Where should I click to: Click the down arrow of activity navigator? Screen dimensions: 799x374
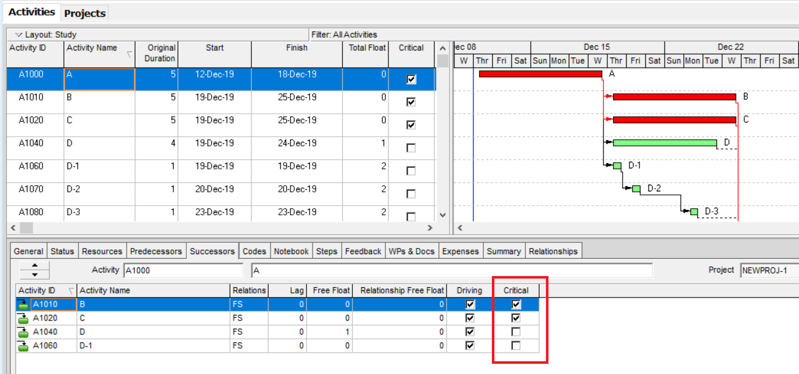pos(34,275)
